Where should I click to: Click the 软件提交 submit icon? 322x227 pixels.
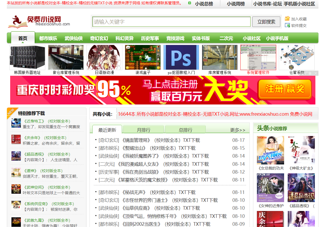(287, 25)
